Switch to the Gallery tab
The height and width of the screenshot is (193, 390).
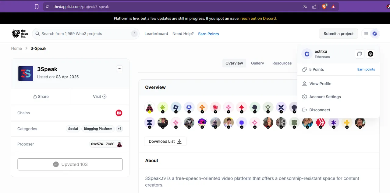pyautogui.click(x=257, y=63)
